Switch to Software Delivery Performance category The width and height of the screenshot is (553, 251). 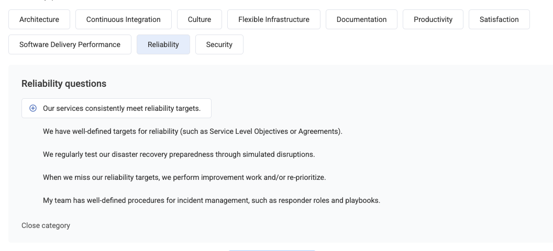tap(70, 44)
